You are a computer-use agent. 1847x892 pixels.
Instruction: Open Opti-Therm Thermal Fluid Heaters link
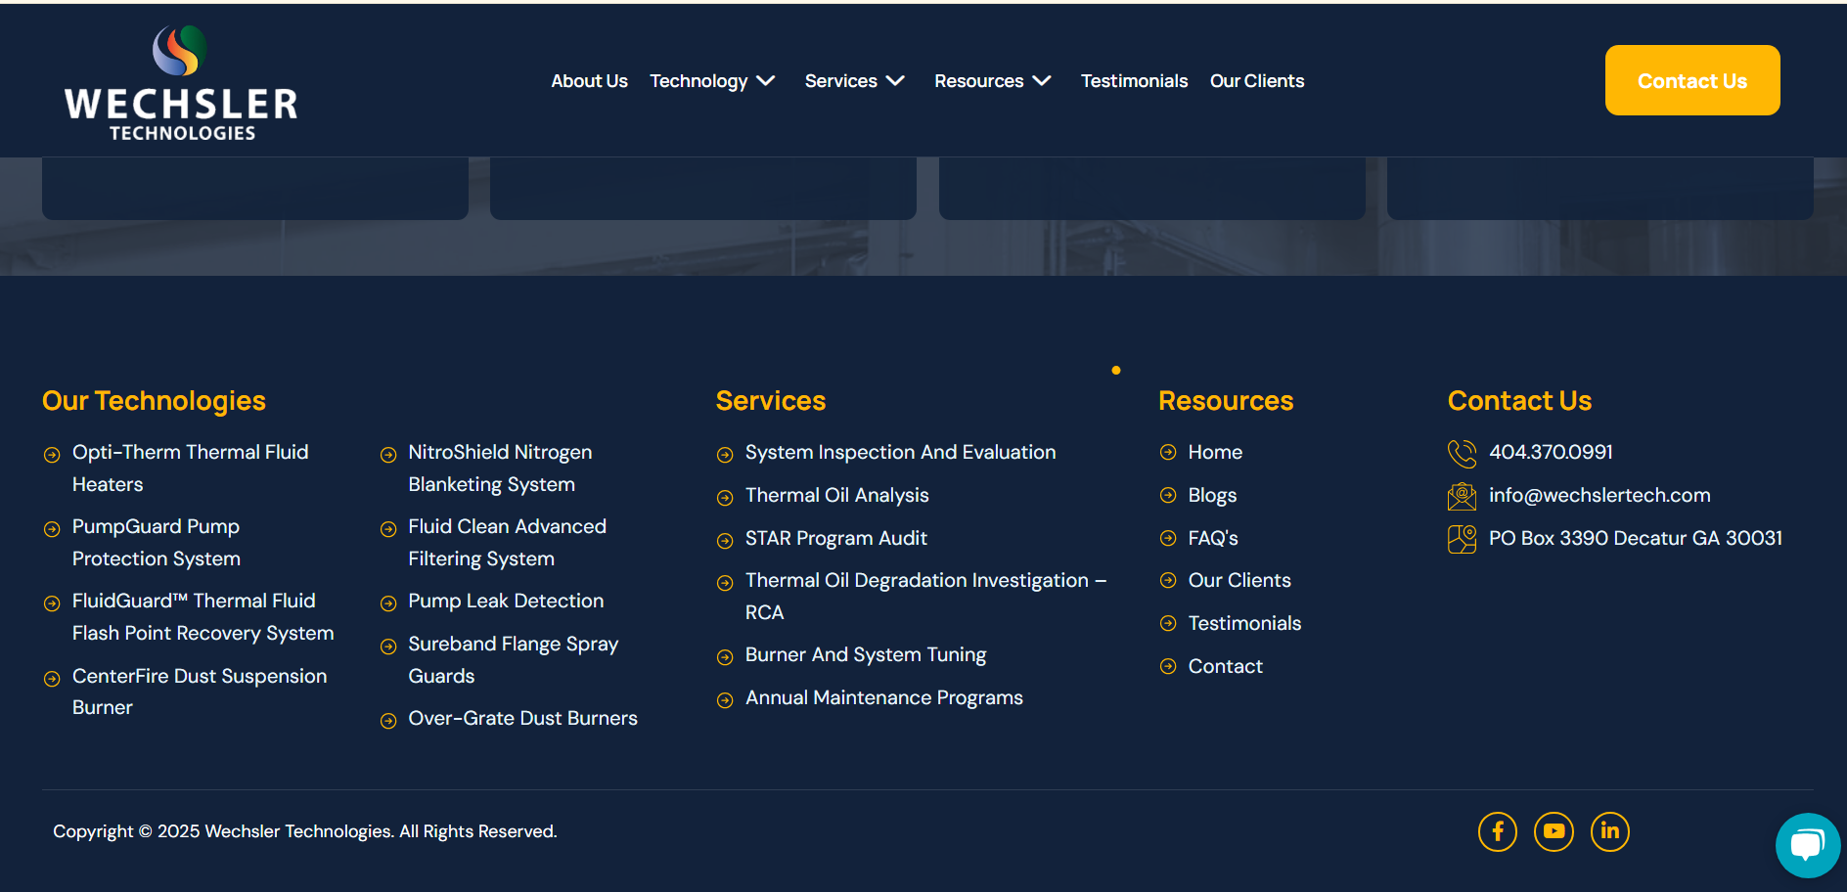190,468
